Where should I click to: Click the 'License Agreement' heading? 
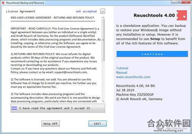click(x=21, y=11)
